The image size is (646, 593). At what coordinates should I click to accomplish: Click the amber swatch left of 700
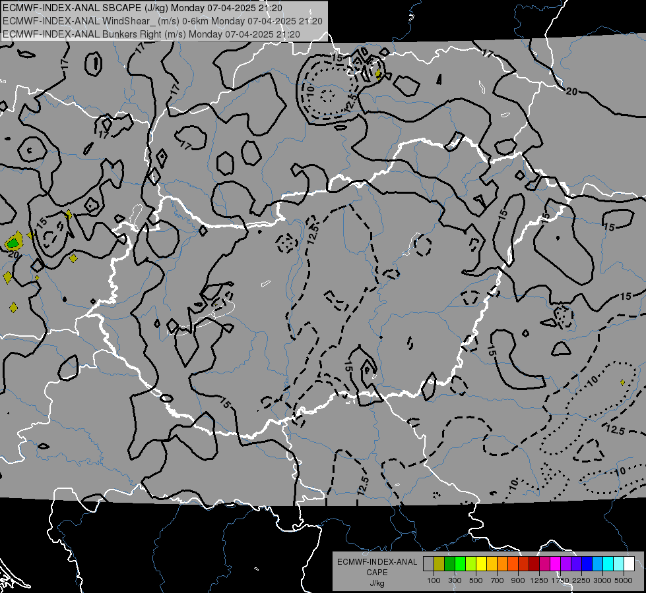pyautogui.click(x=492, y=564)
